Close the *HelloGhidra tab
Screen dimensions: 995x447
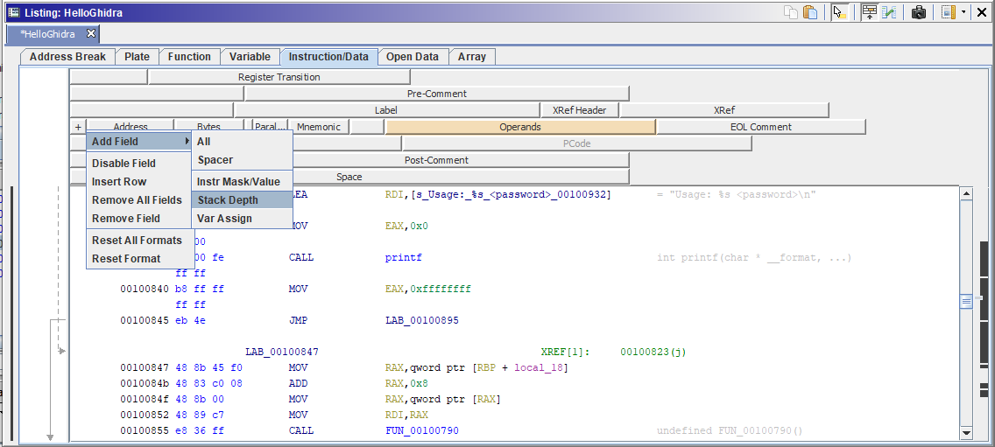pos(91,33)
